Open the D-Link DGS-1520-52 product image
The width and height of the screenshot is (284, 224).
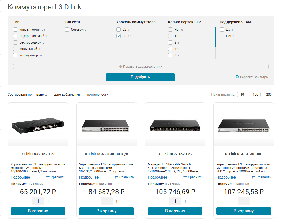pos(175,125)
